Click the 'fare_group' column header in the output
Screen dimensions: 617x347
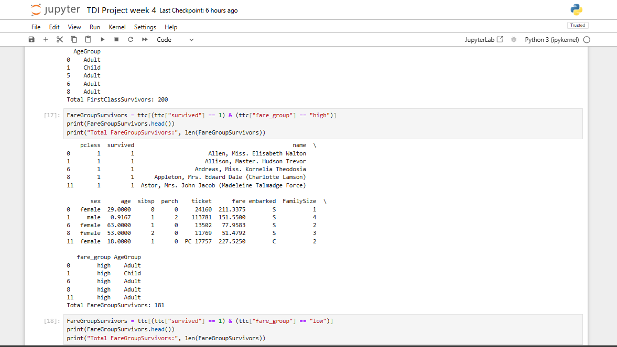pos(94,257)
